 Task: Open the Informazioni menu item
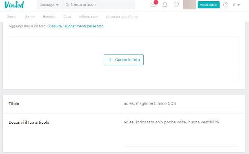tap(89, 16)
